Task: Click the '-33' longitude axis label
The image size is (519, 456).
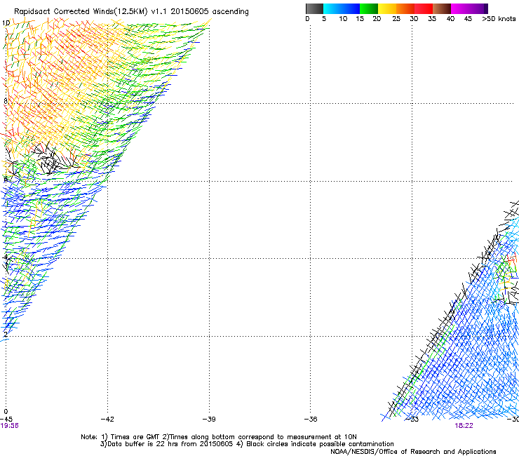Action: [412, 420]
